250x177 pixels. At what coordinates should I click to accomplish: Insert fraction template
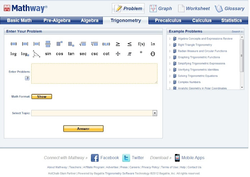tap(48, 44)
